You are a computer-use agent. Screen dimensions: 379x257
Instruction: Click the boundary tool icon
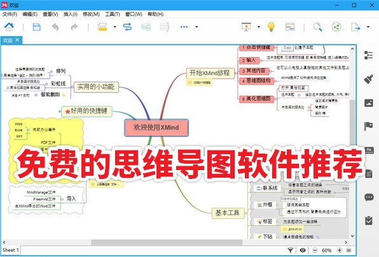tap(146, 27)
